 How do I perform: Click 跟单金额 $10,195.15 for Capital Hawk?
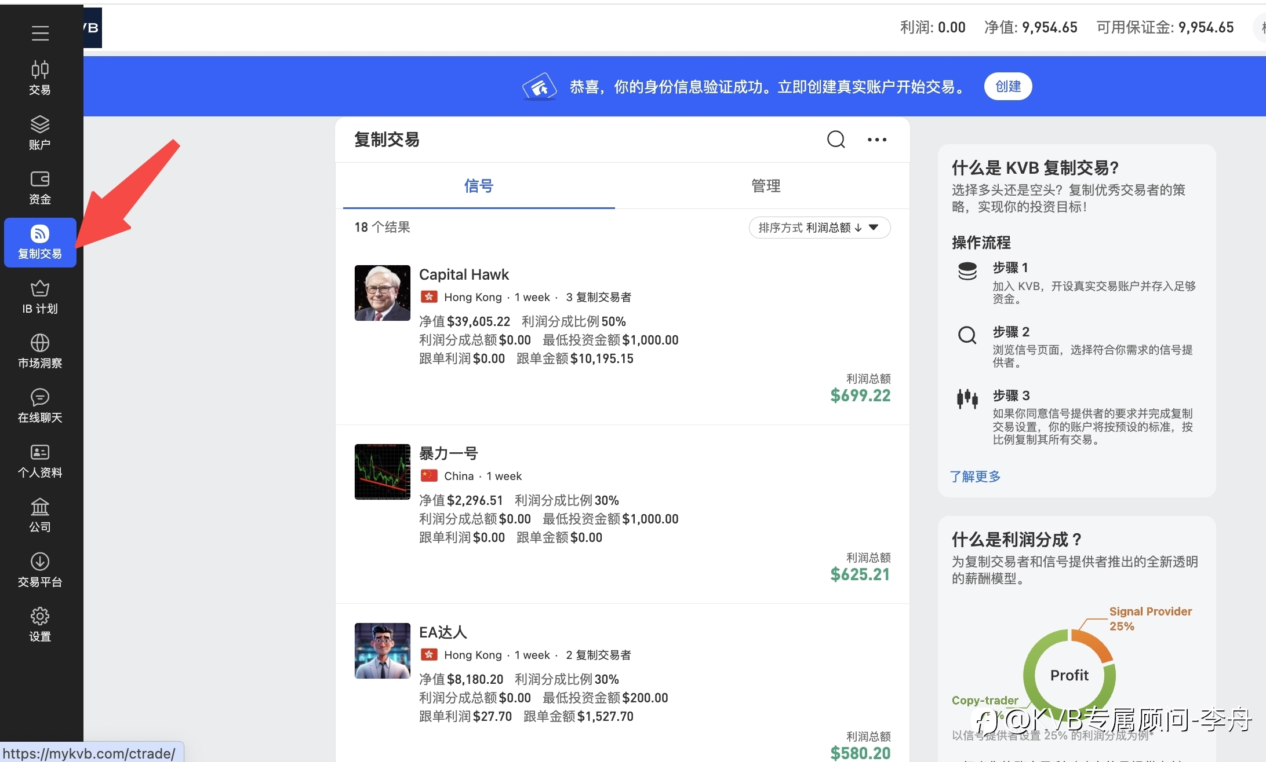(575, 358)
